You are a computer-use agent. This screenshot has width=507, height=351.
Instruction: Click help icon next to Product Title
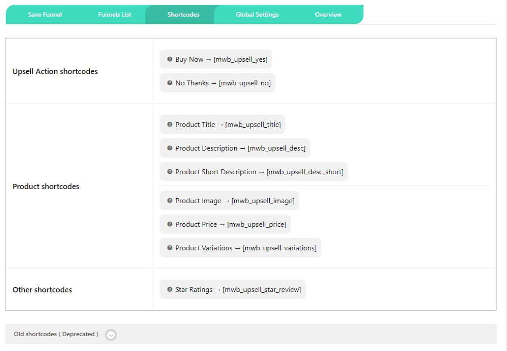pyautogui.click(x=170, y=124)
